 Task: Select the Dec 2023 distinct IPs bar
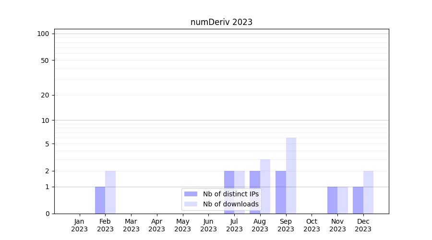(358, 200)
